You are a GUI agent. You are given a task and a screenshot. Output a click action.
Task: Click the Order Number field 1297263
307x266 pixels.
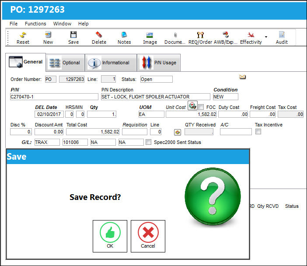click(72, 79)
